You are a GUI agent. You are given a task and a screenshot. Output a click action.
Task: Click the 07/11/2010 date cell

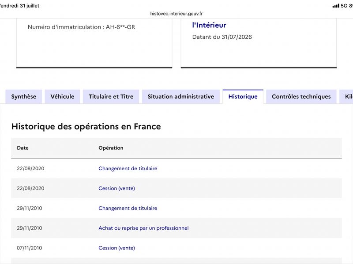[x=30, y=248]
